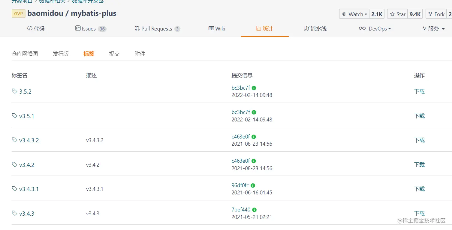Screen dimensions: 452x230
Task: Click the 标签名 column header
Action: pos(20,75)
